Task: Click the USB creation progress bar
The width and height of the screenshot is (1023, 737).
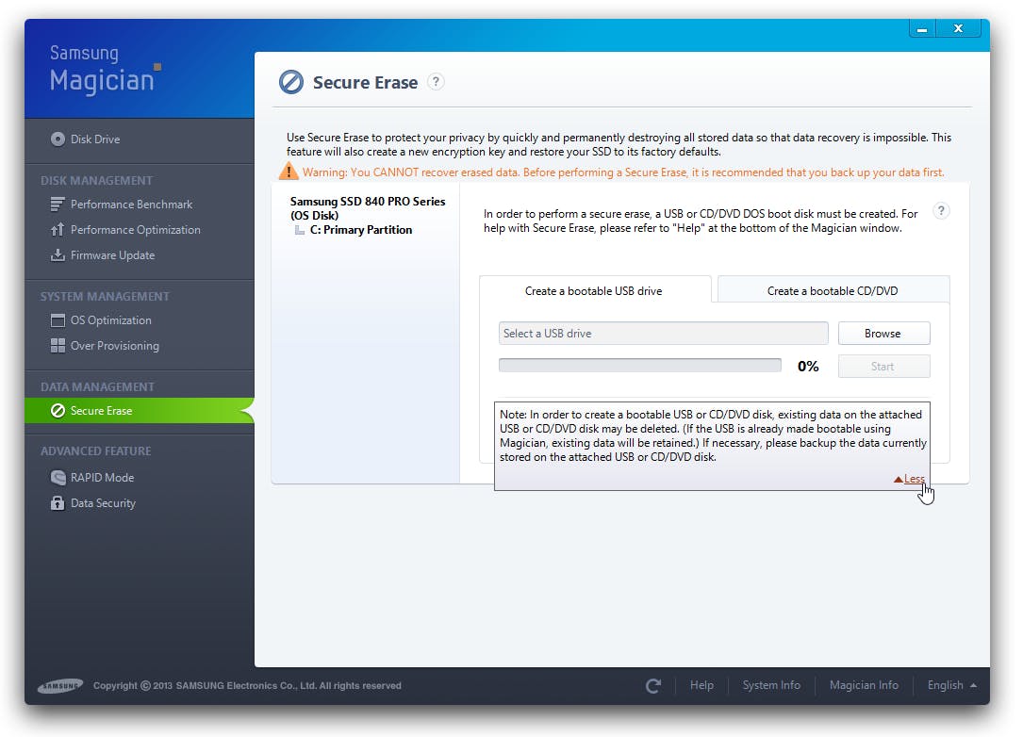Action: coord(639,365)
